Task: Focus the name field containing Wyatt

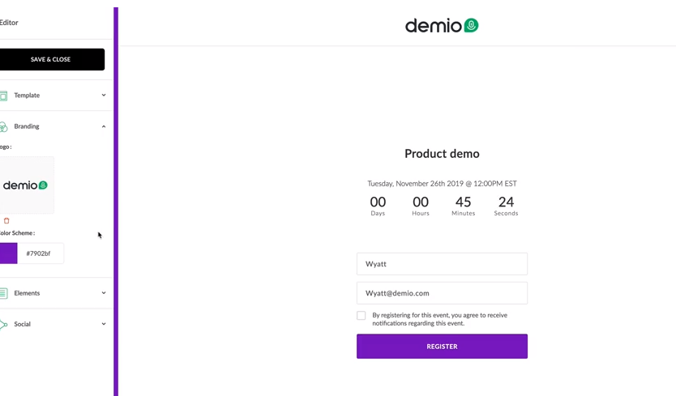Action: (442, 264)
